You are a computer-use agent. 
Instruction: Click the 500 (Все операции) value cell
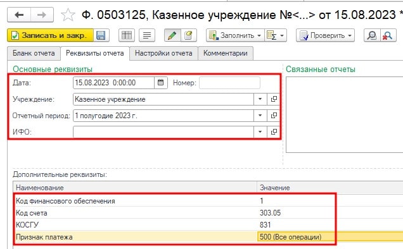330,237
